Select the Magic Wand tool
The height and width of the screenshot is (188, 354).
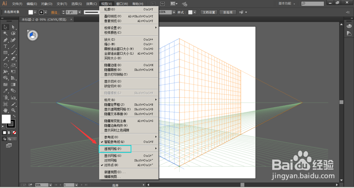coord(5,34)
